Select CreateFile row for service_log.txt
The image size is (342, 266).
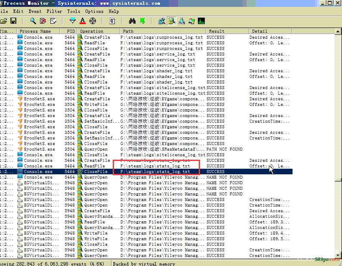tap(146, 54)
